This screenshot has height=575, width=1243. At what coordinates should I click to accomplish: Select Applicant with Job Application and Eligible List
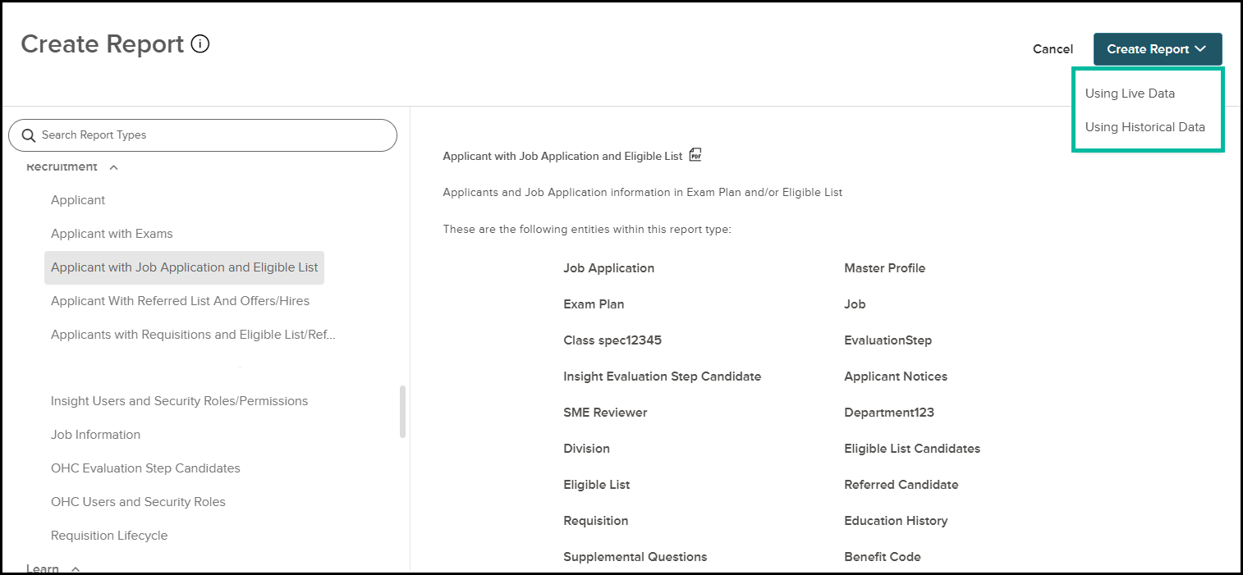185,267
